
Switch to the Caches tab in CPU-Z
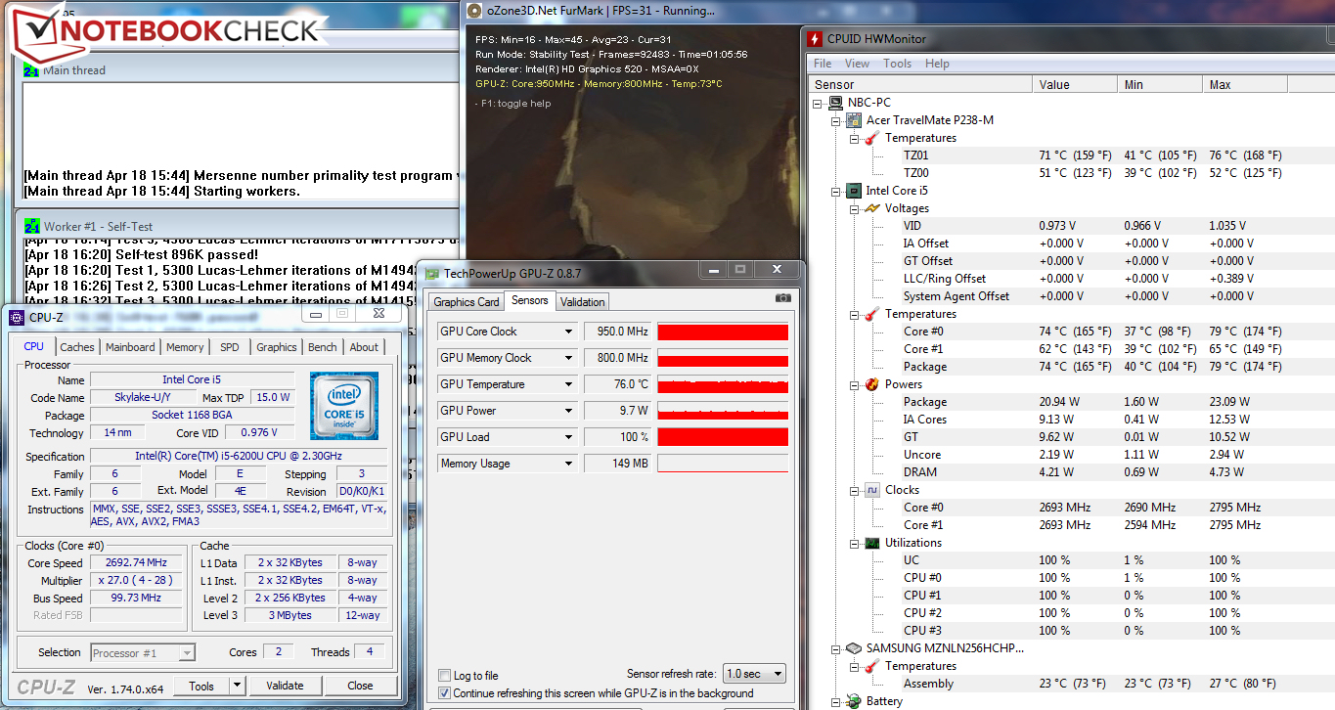[77, 347]
